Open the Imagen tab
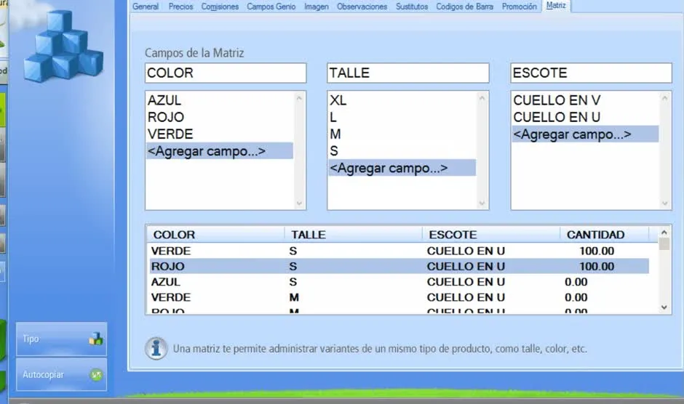 [317, 7]
